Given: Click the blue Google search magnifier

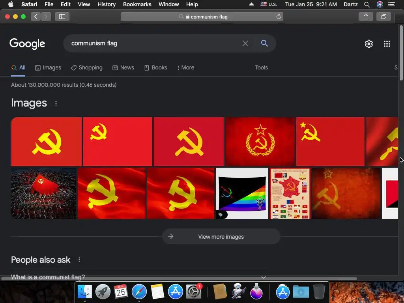Looking at the screenshot, I should [x=264, y=43].
